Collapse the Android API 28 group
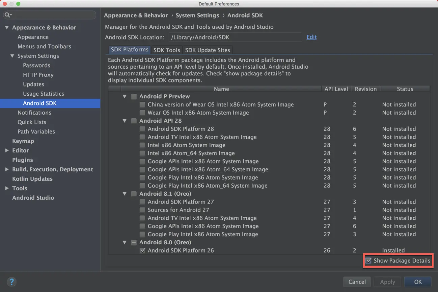 click(125, 121)
